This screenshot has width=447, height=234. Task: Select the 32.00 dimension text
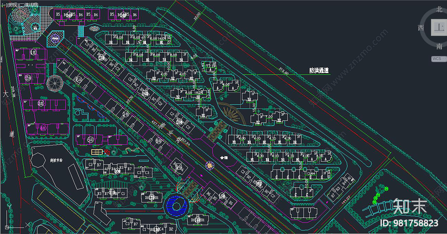197,16
